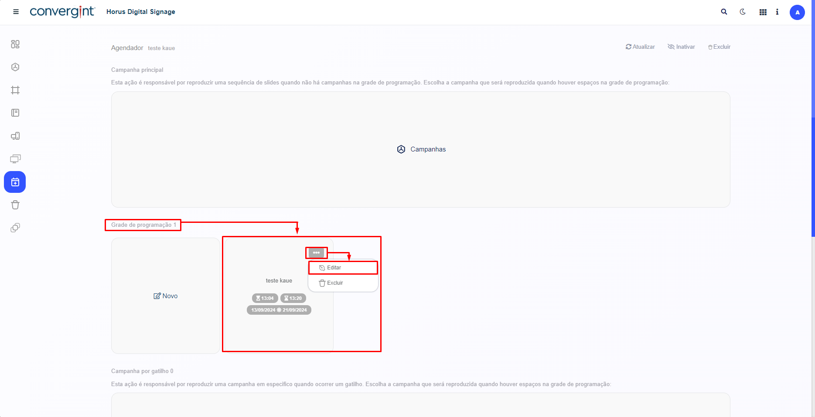Click Atualizar to refresh scheduler
The image size is (815, 417).
640,47
